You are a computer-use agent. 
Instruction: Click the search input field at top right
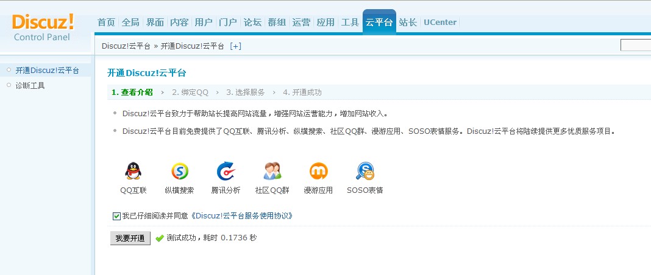point(636,45)
